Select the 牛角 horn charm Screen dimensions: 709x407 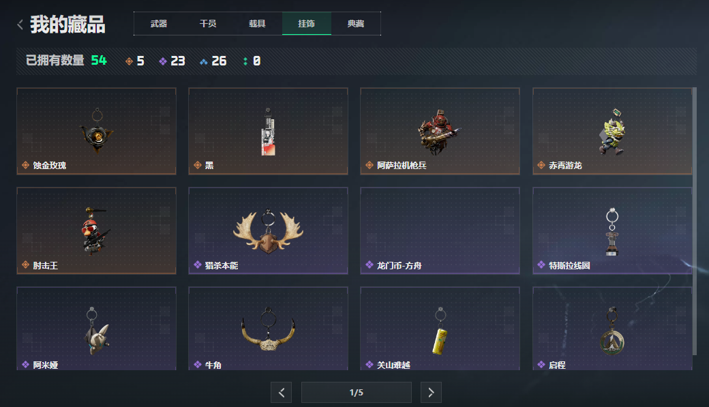[268, 330]
